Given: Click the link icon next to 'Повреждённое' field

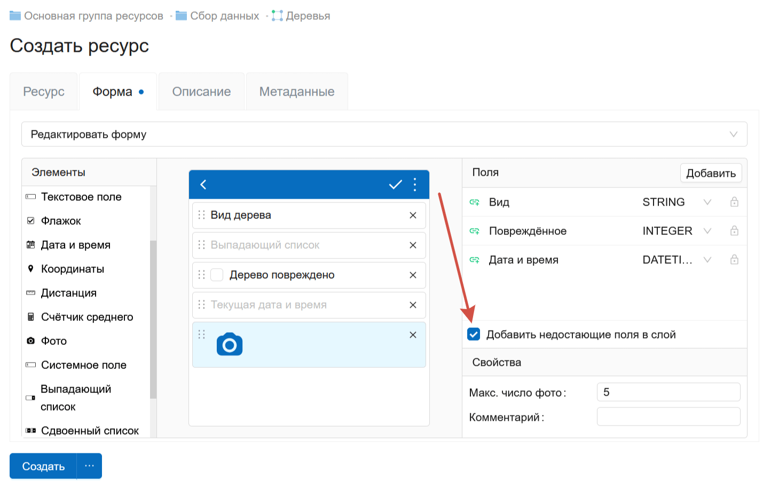Looking at the screenshot, I should (474, 231).
